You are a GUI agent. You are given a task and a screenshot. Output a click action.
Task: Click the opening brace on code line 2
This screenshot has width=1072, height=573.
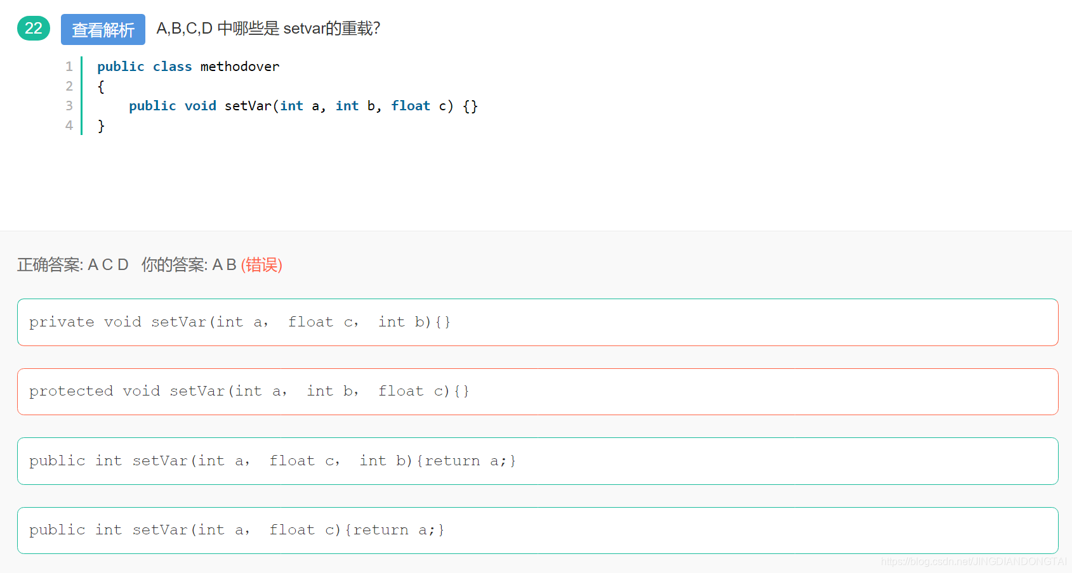(101, 86)
